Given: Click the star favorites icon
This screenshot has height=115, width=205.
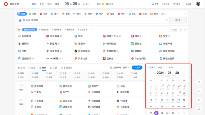Looking at the screenshot, I should click(x=19, y=30).
